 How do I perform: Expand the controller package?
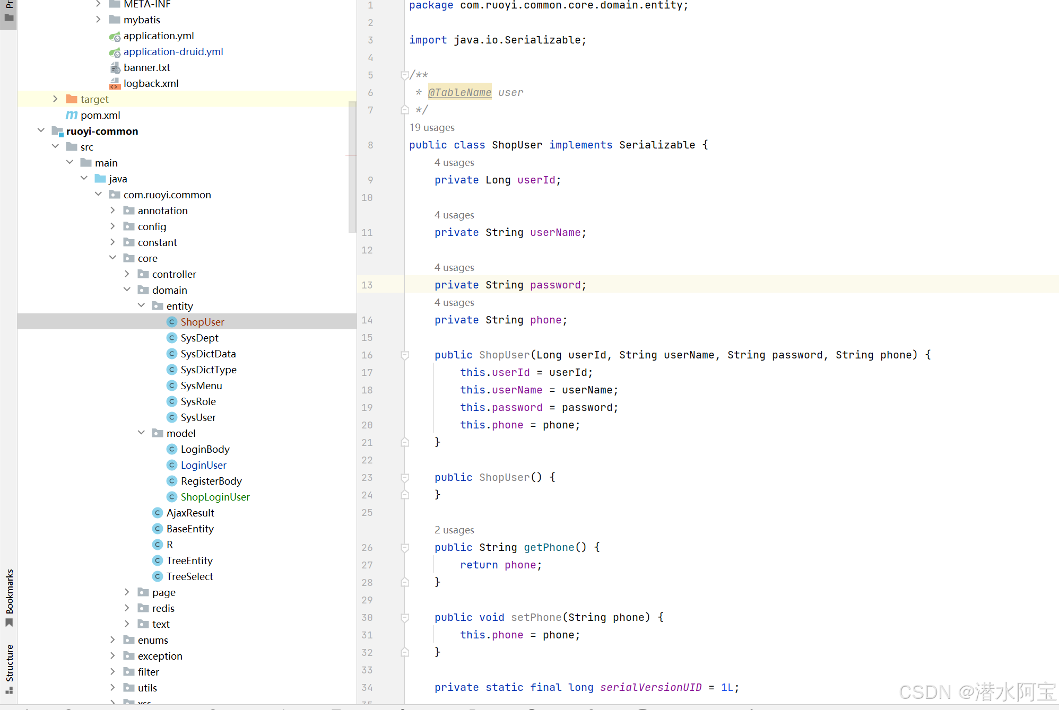click(127, 274)
